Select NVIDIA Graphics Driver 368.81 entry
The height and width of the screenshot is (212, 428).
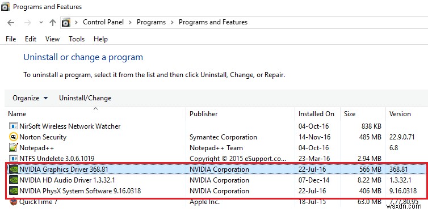pyautogui.click(x=64, y=169)
